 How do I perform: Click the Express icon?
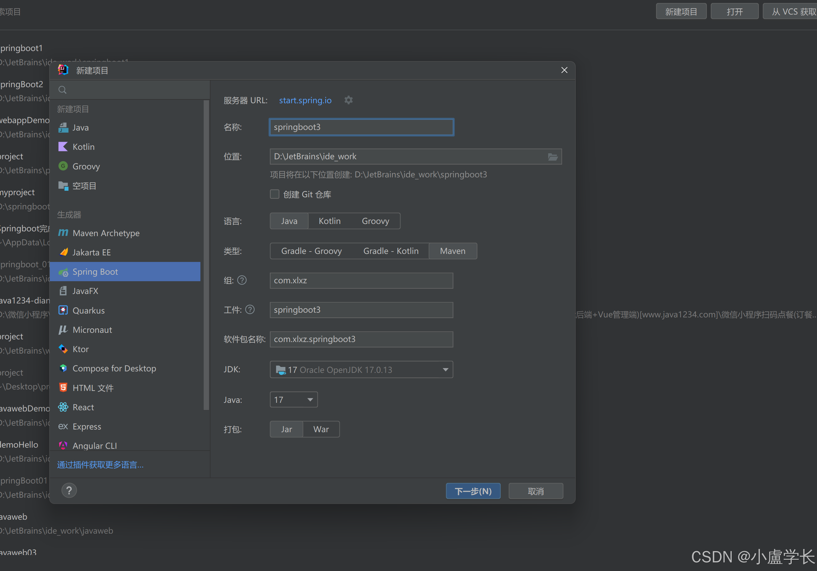coord(63,426)
